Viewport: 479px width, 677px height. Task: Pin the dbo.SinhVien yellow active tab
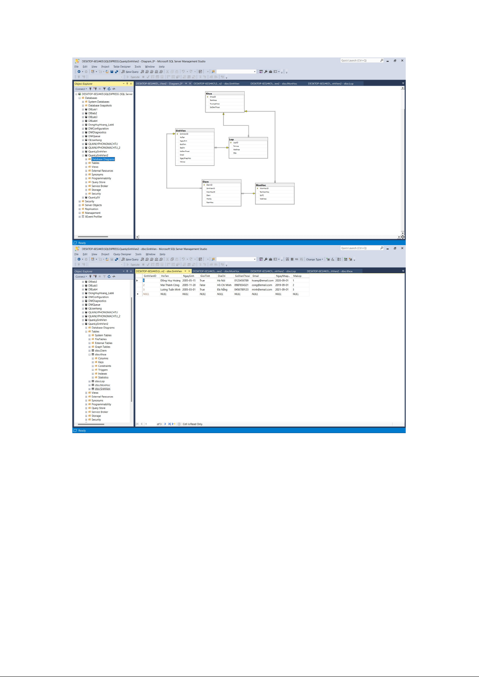click(185, 271)
